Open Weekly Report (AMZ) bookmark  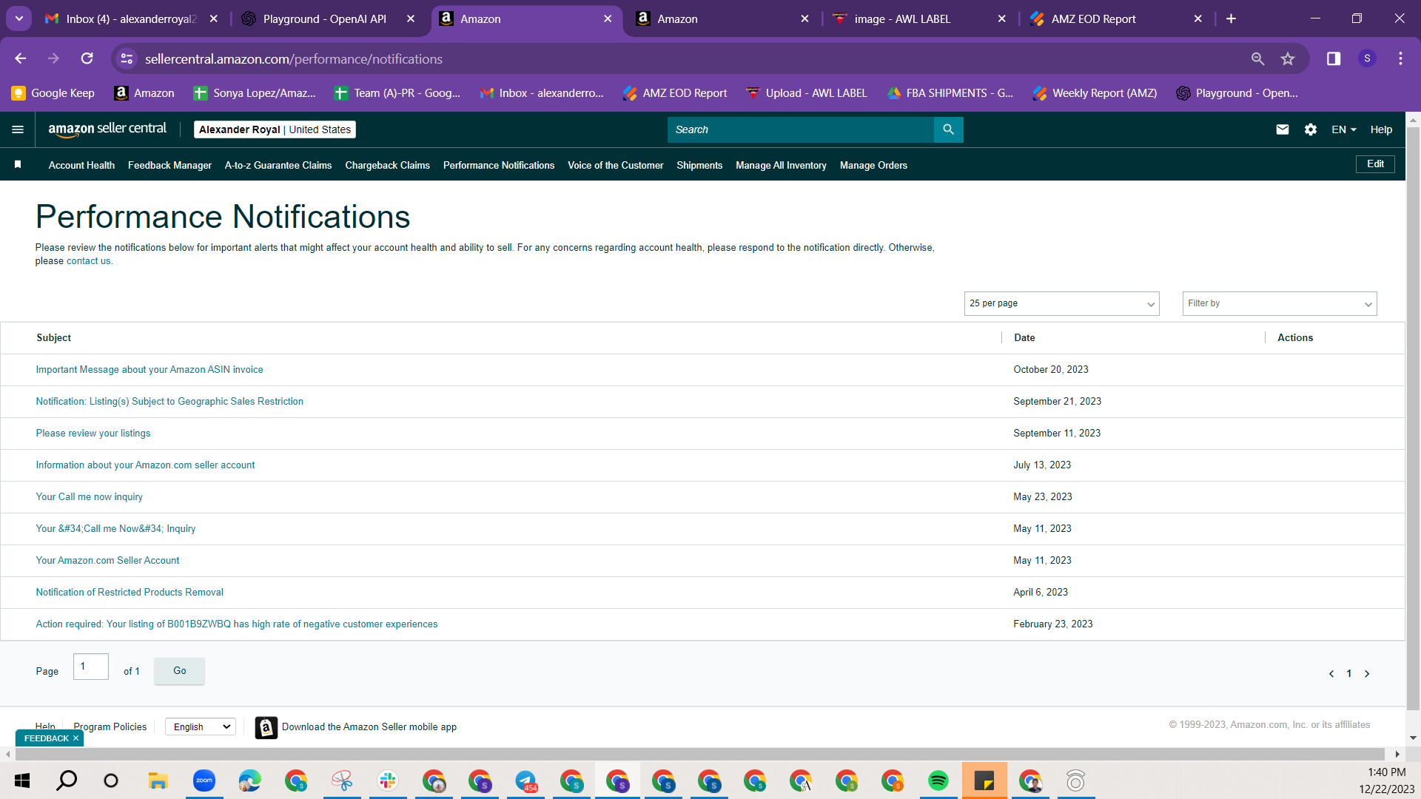1095,92
